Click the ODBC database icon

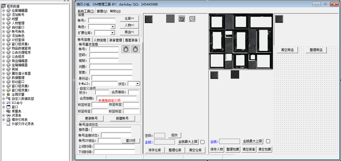tap(182, 19)
